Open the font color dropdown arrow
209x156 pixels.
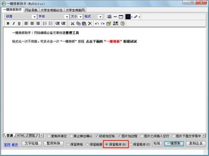(x=132, y=17)
